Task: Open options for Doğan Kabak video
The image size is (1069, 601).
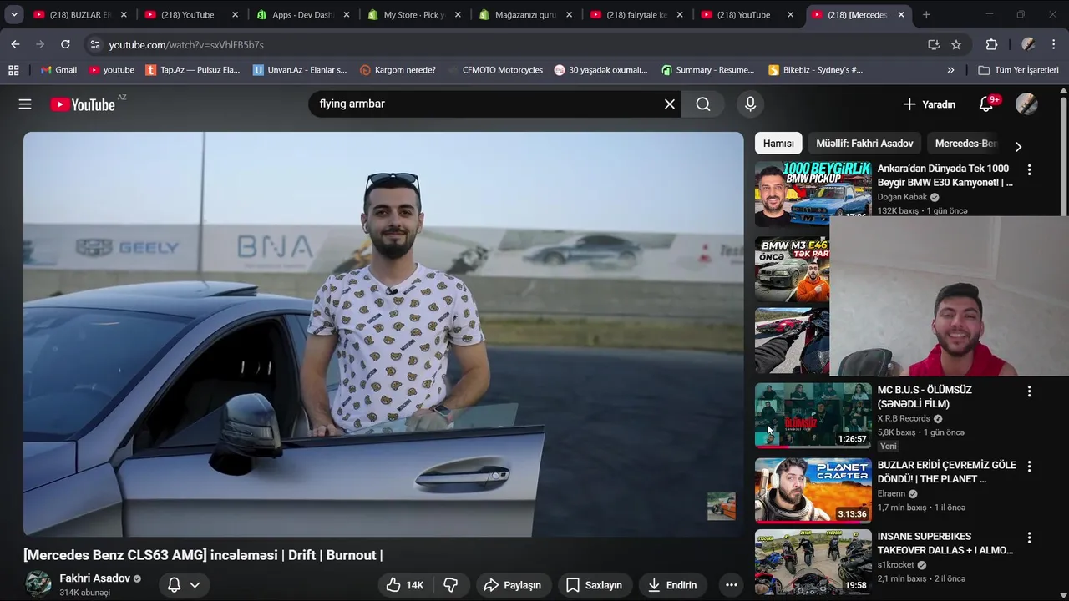Action: (1029, 169)
